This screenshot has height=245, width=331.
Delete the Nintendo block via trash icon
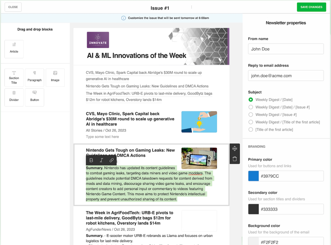coord(234,159)
